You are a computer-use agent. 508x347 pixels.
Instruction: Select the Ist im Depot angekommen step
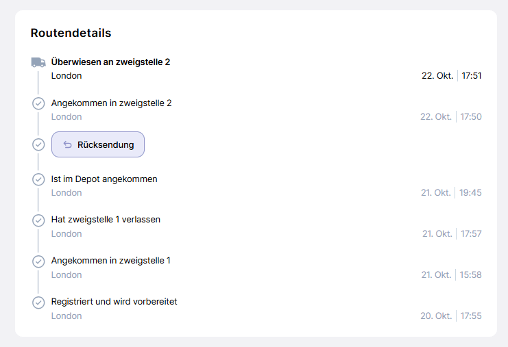click(104, 179)
